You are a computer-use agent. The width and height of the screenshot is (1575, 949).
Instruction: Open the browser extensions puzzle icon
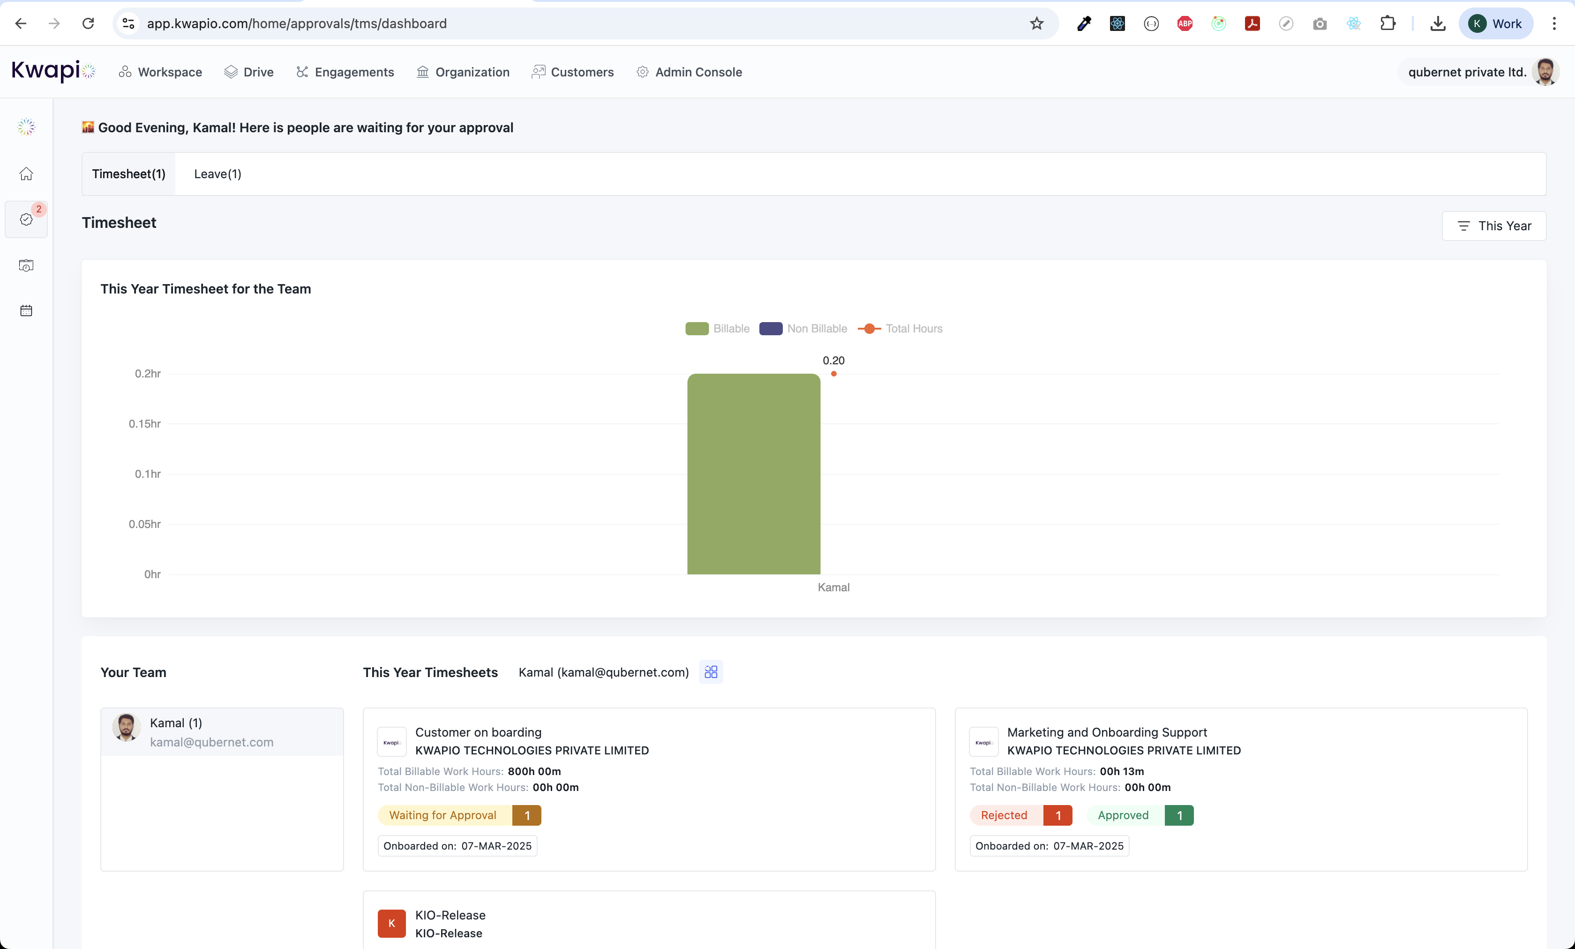(x=1387, y=23)
